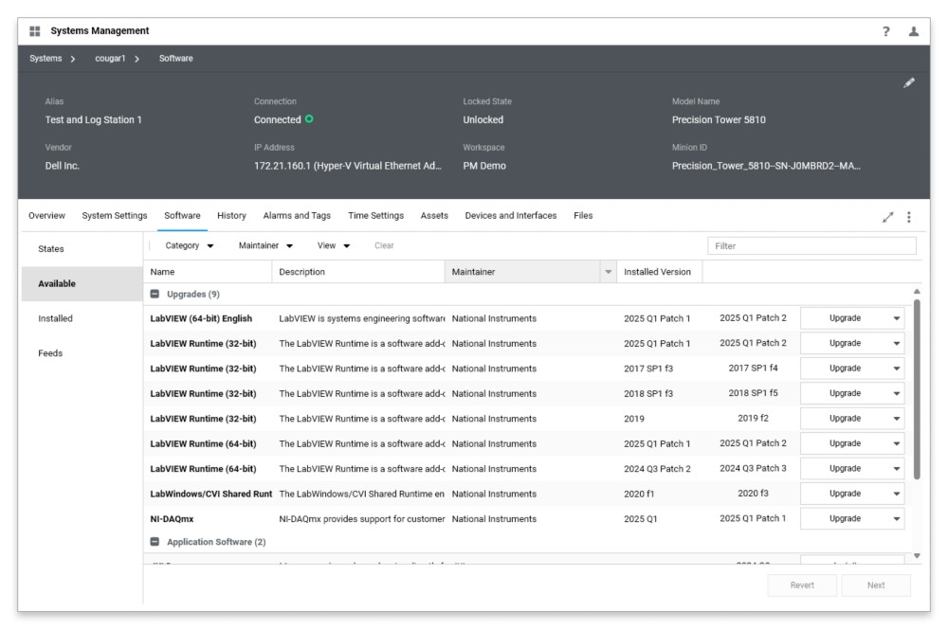The image size is (948, 630).
Task: Click the 'Test and Log Station 1' alias value
Action: (x=93, y=120)
